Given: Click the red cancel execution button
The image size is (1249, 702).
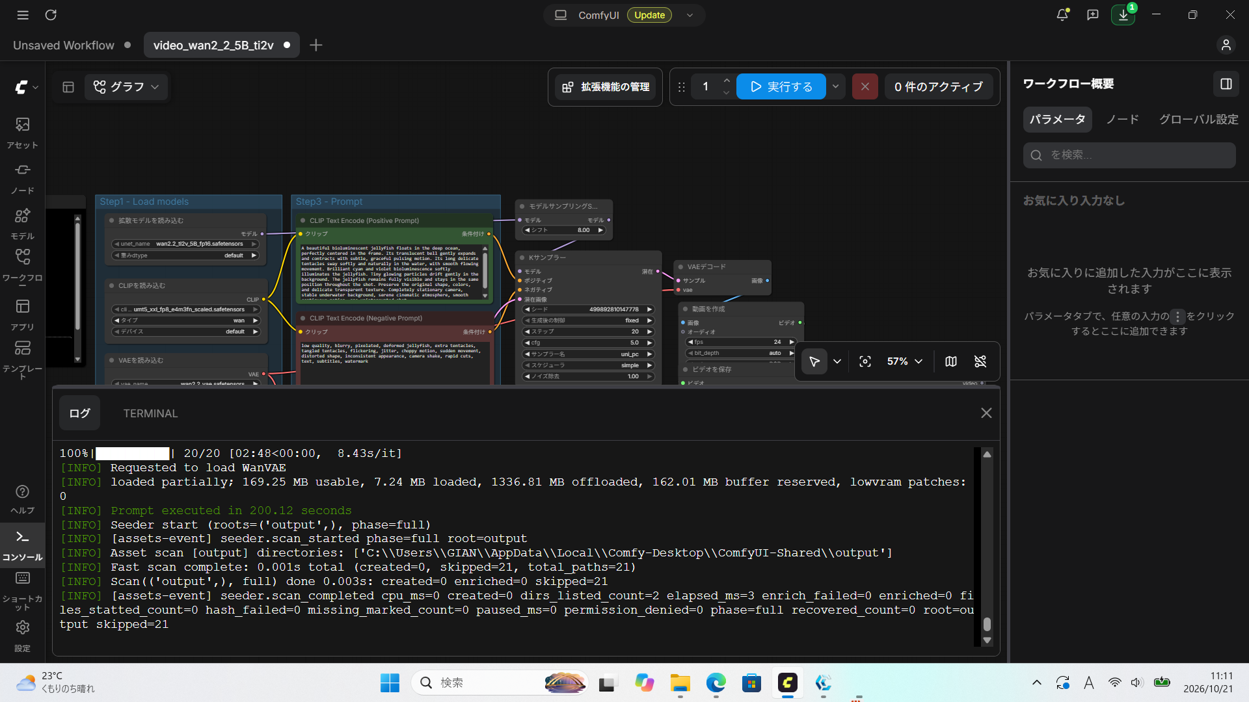Looking at the screenshot, I should pos(865,86).
